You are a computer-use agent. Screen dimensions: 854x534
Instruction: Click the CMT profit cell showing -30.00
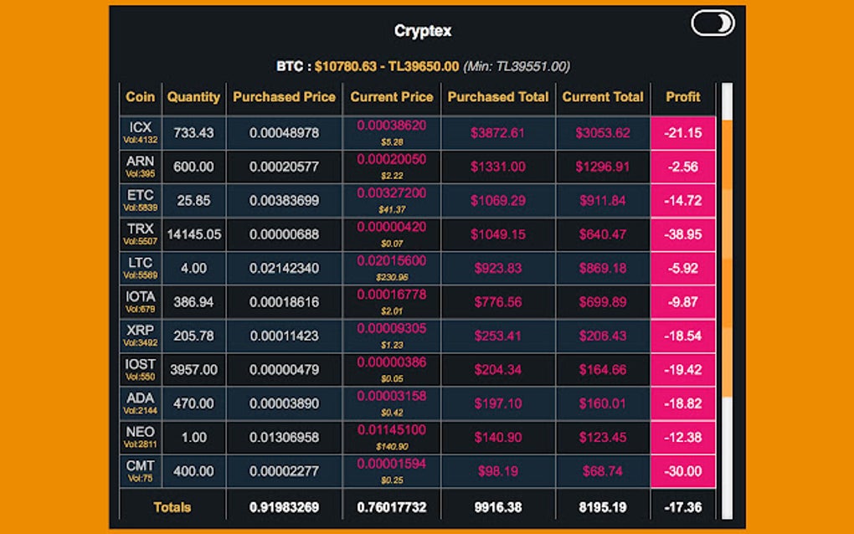682,471
